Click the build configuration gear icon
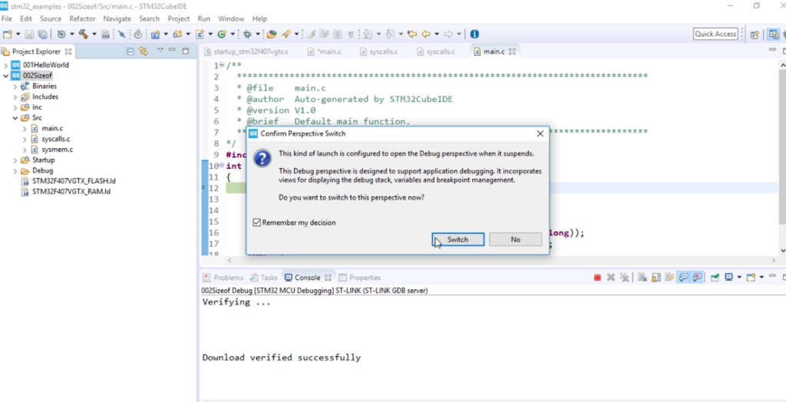 (x=61, y=34)
